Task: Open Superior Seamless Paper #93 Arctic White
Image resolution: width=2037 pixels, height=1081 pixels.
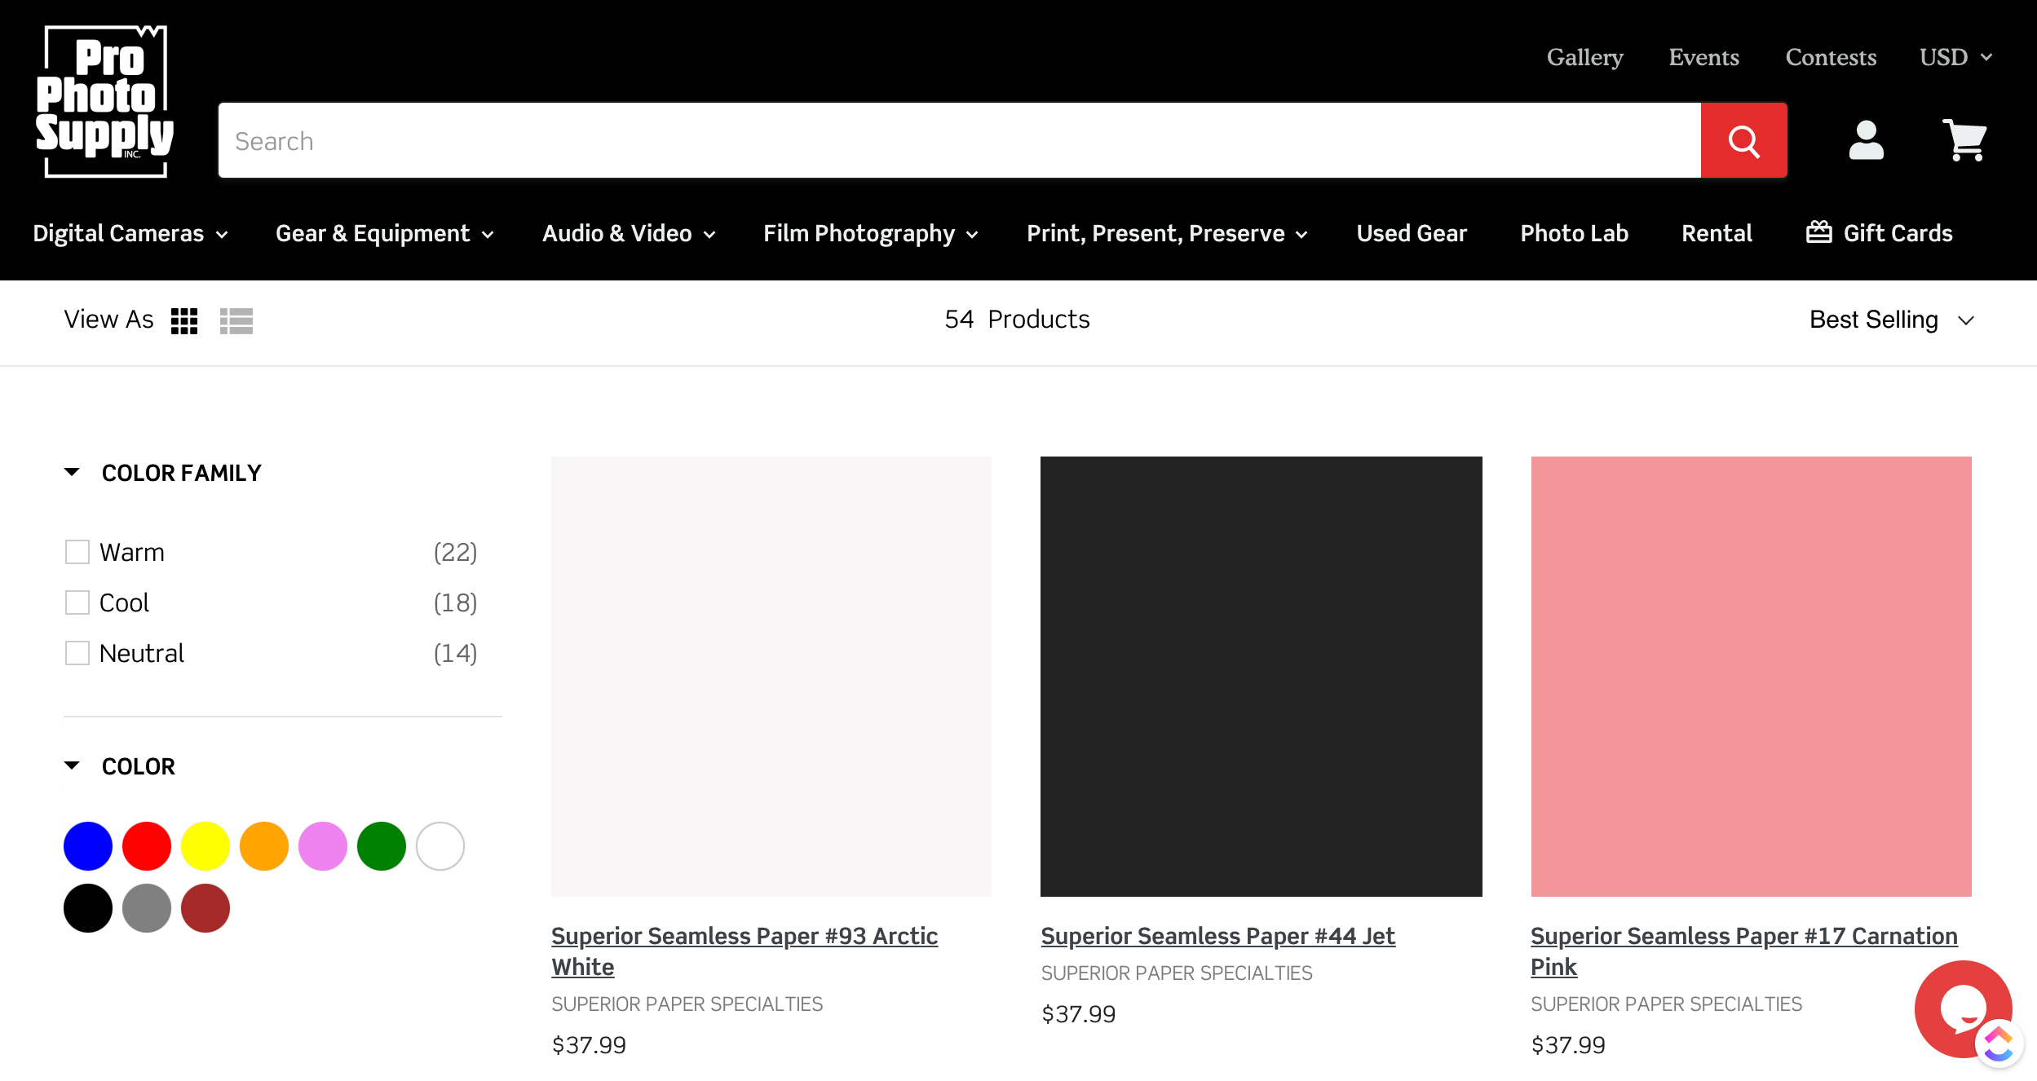Action: (x=745, y=951)
